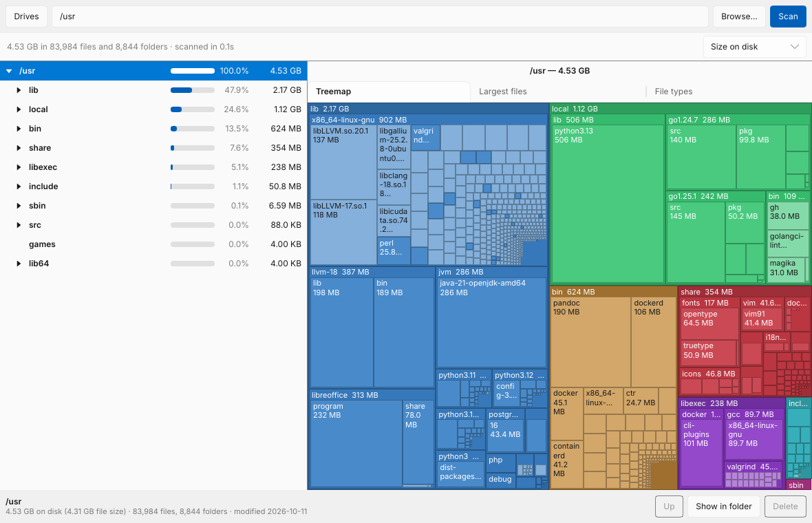Select the postgresql 16 43.4 MB block
812x523 pixels.
pos(505,436)
